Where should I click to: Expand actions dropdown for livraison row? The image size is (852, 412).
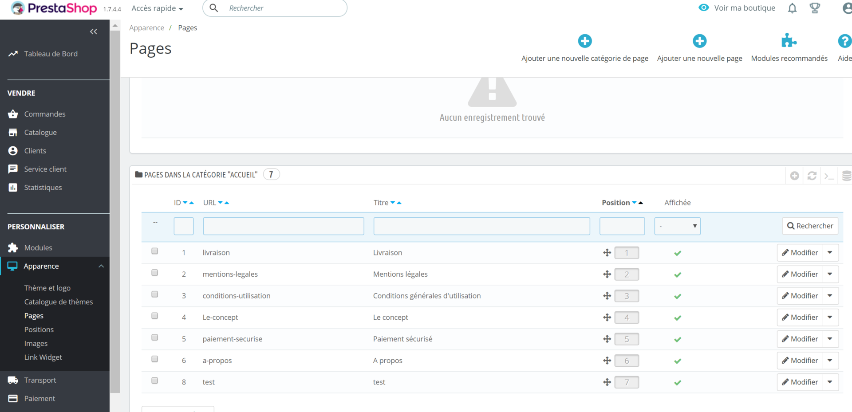tap(830, 252)
